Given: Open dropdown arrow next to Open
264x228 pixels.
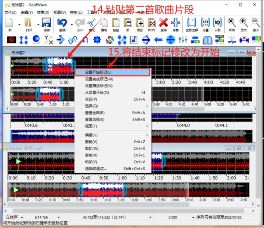Looking at the screenshot, I should tap(38, 24).
